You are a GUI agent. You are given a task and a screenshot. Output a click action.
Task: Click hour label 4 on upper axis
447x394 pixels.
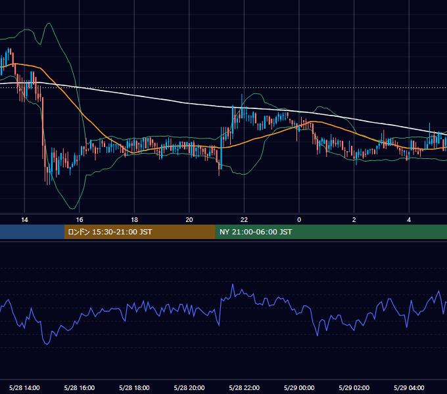(409, 219)
